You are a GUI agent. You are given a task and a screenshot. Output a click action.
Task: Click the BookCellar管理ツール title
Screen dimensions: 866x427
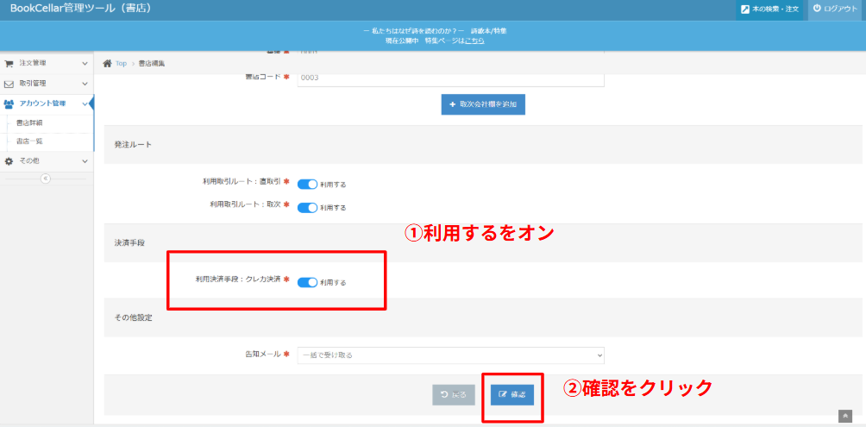80,9
